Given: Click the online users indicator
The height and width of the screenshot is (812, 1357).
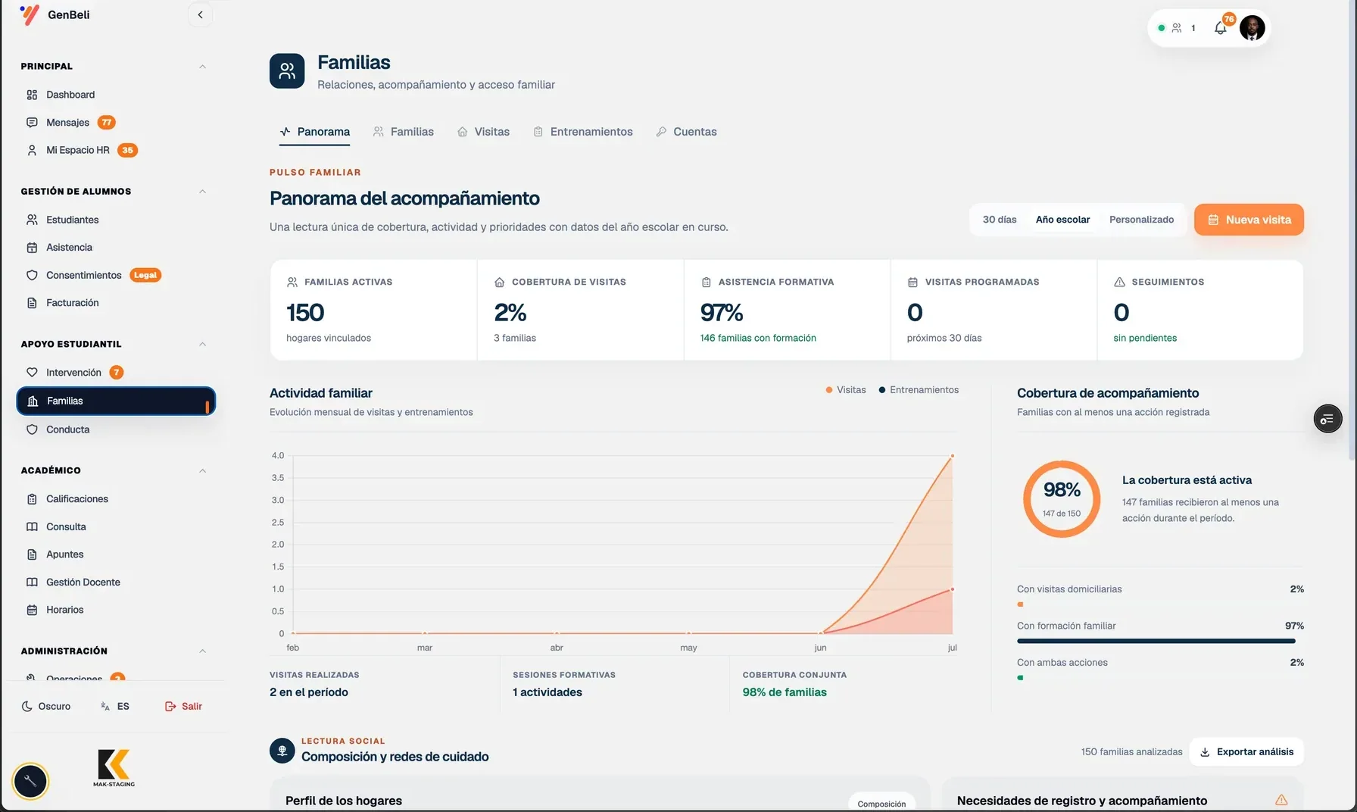Looking at the screenshot, I should (x=1177, y=28).
